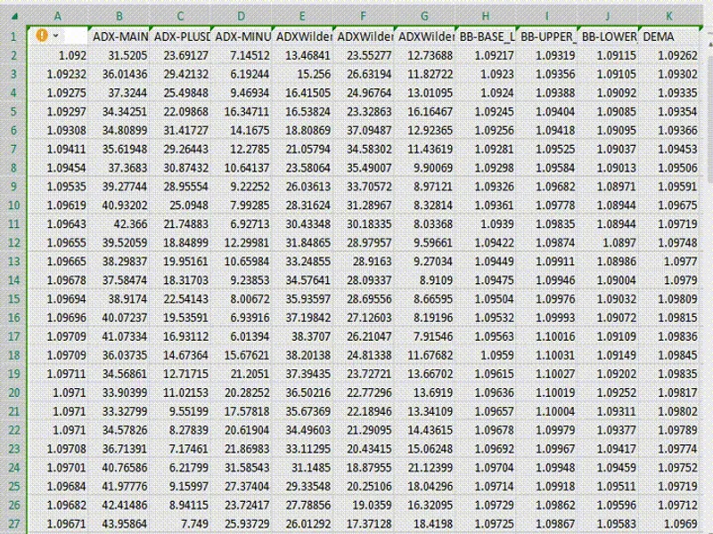The image size is (713, 534).
Task: Select cell with value 1.10031
Action: coord(546,355)
